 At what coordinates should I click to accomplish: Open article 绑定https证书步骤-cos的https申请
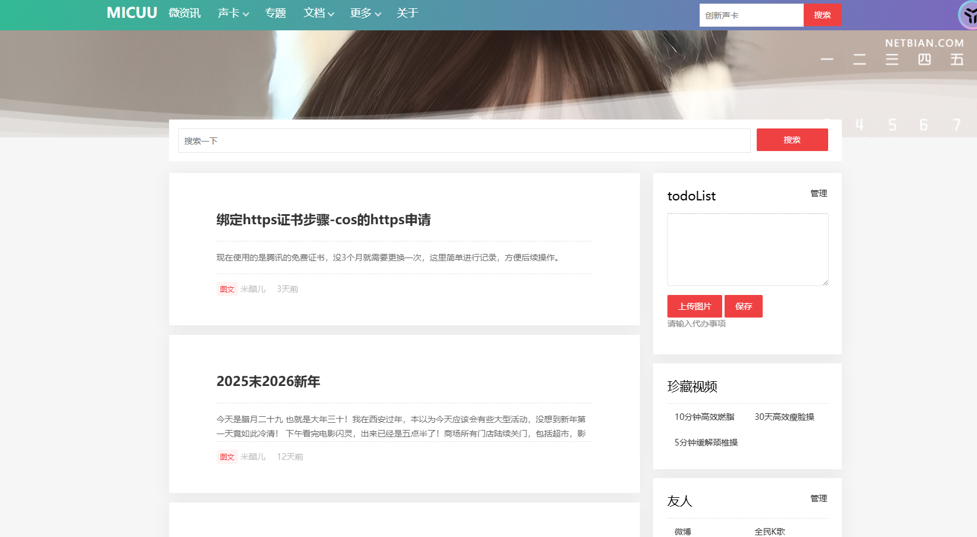323,220
